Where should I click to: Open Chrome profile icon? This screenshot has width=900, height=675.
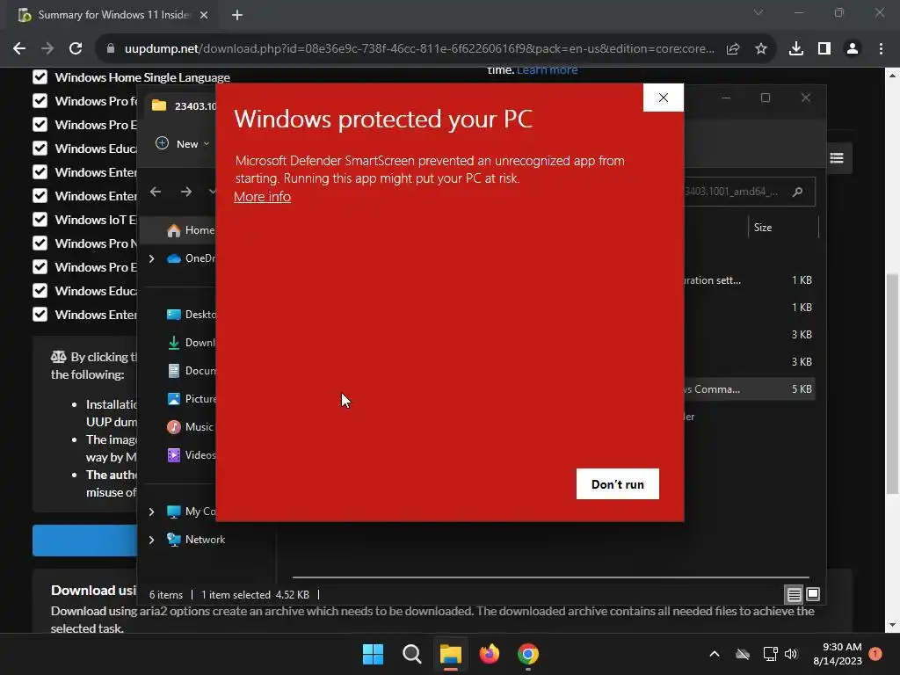[x=853, y=49]
